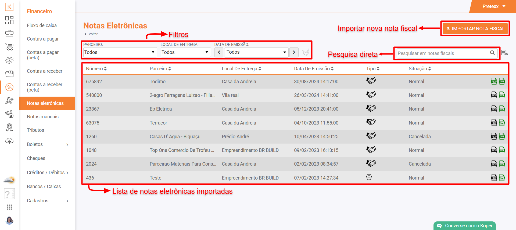This screenshot has height=230, width=516.
Task: Go to next emission date period
Action: 294,52
